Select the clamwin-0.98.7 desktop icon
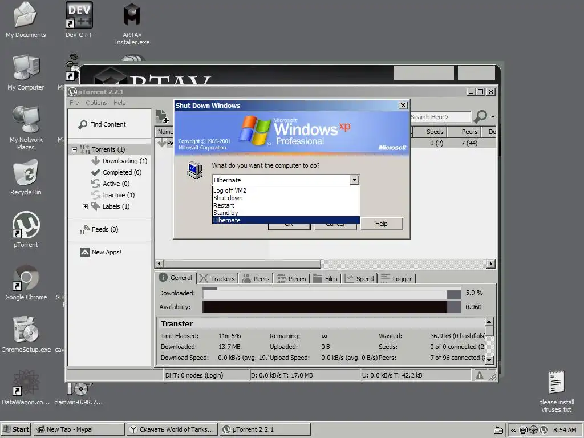 pos(79,395)
